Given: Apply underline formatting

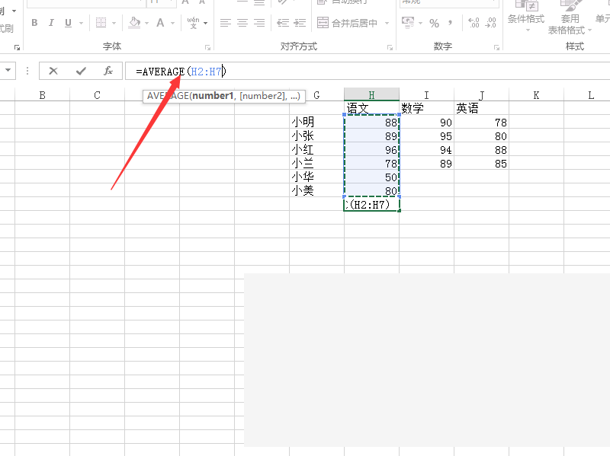Looking at the screenshot, I should tap(68, 23).
